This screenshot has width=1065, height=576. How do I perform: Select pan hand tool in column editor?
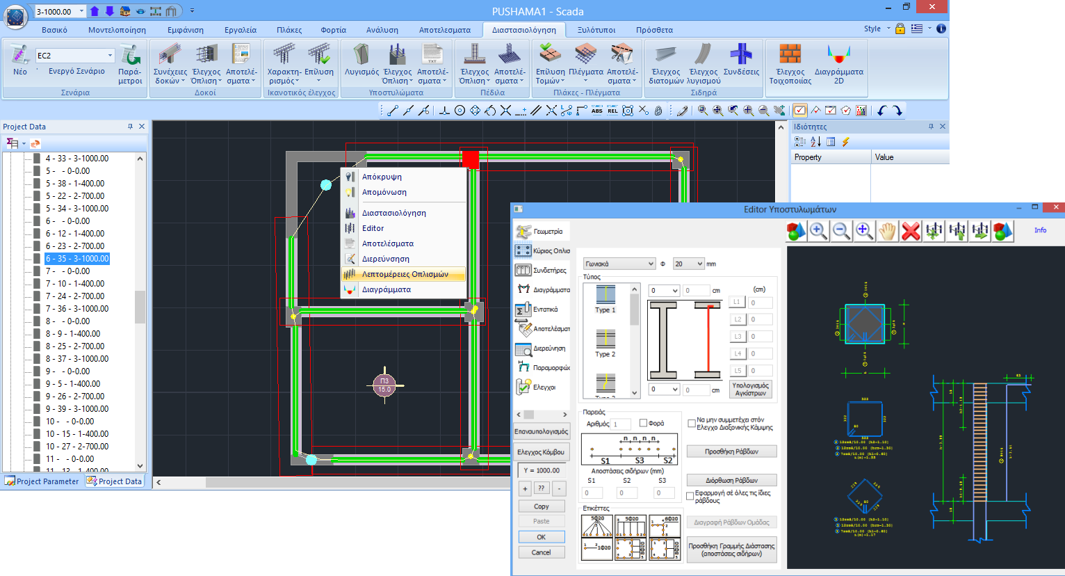pyautogui.click(x=888, y=231)
